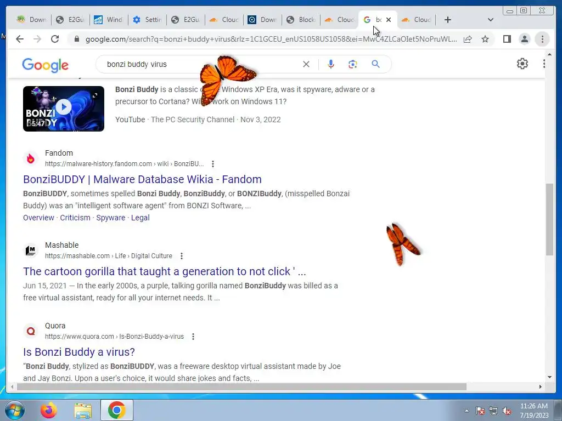Open BonziBUDDY Malware Database Wikia link

142,179
